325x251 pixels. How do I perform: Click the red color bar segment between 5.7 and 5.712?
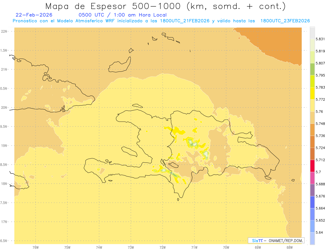[x=312, y=166]
